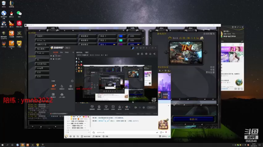The image size is (263, 147).
Task: Click the gift box icon above stream preview
Action: pos(146,54)
